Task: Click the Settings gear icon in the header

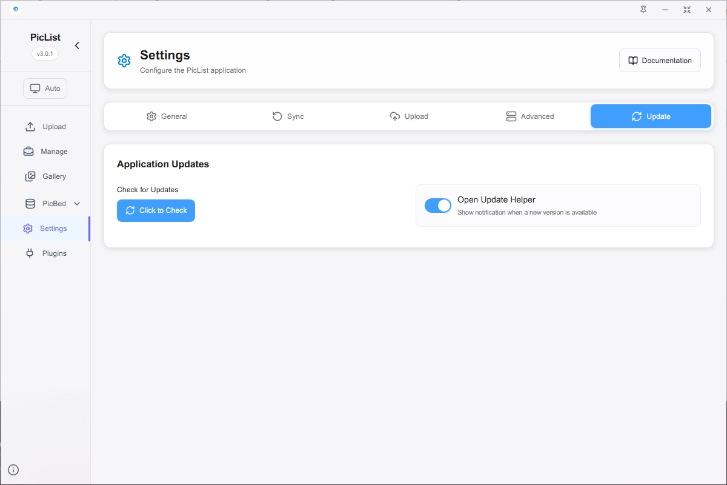Action: pyautogui.click(x=124, y=61)
